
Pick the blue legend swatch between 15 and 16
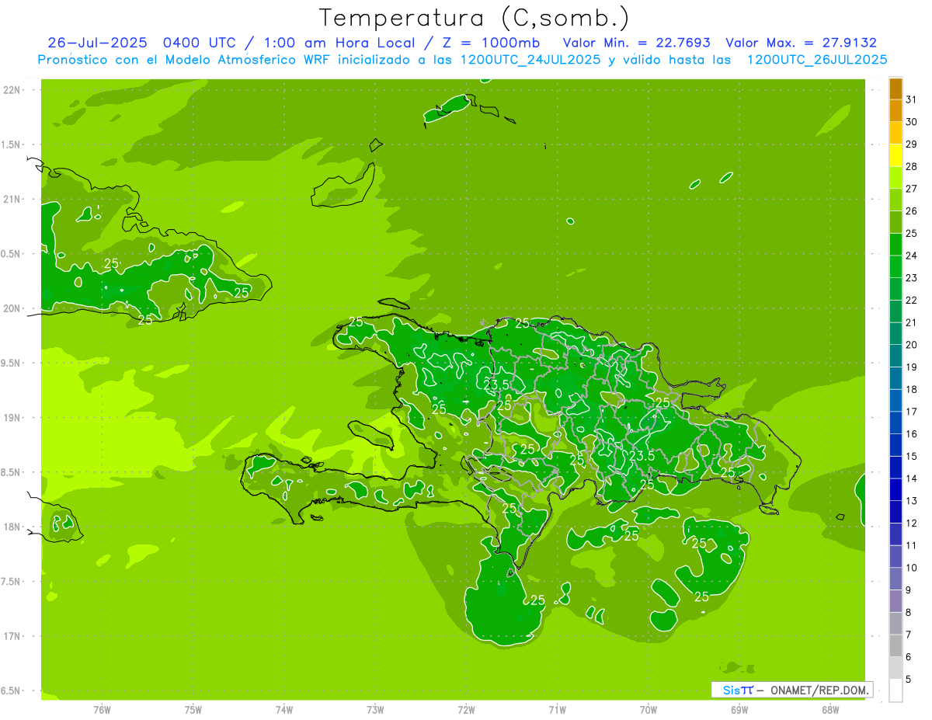895,445
